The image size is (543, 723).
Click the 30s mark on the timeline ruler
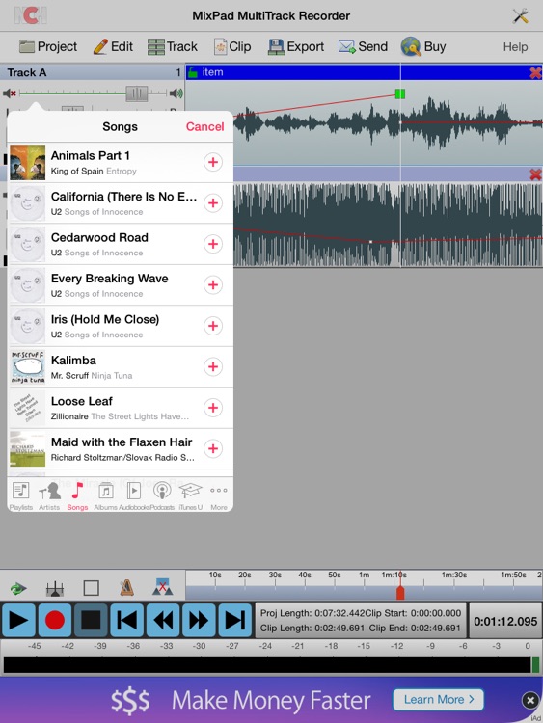275,575
